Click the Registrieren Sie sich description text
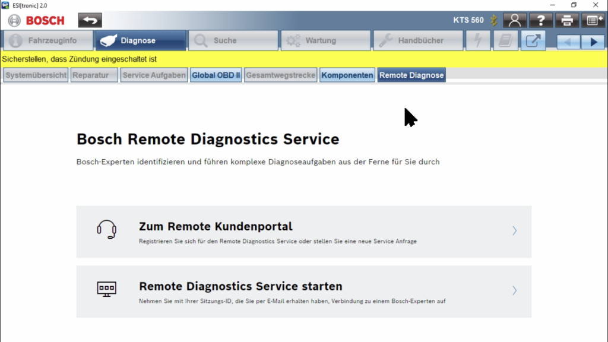608x342 pixels. (278, 241)
